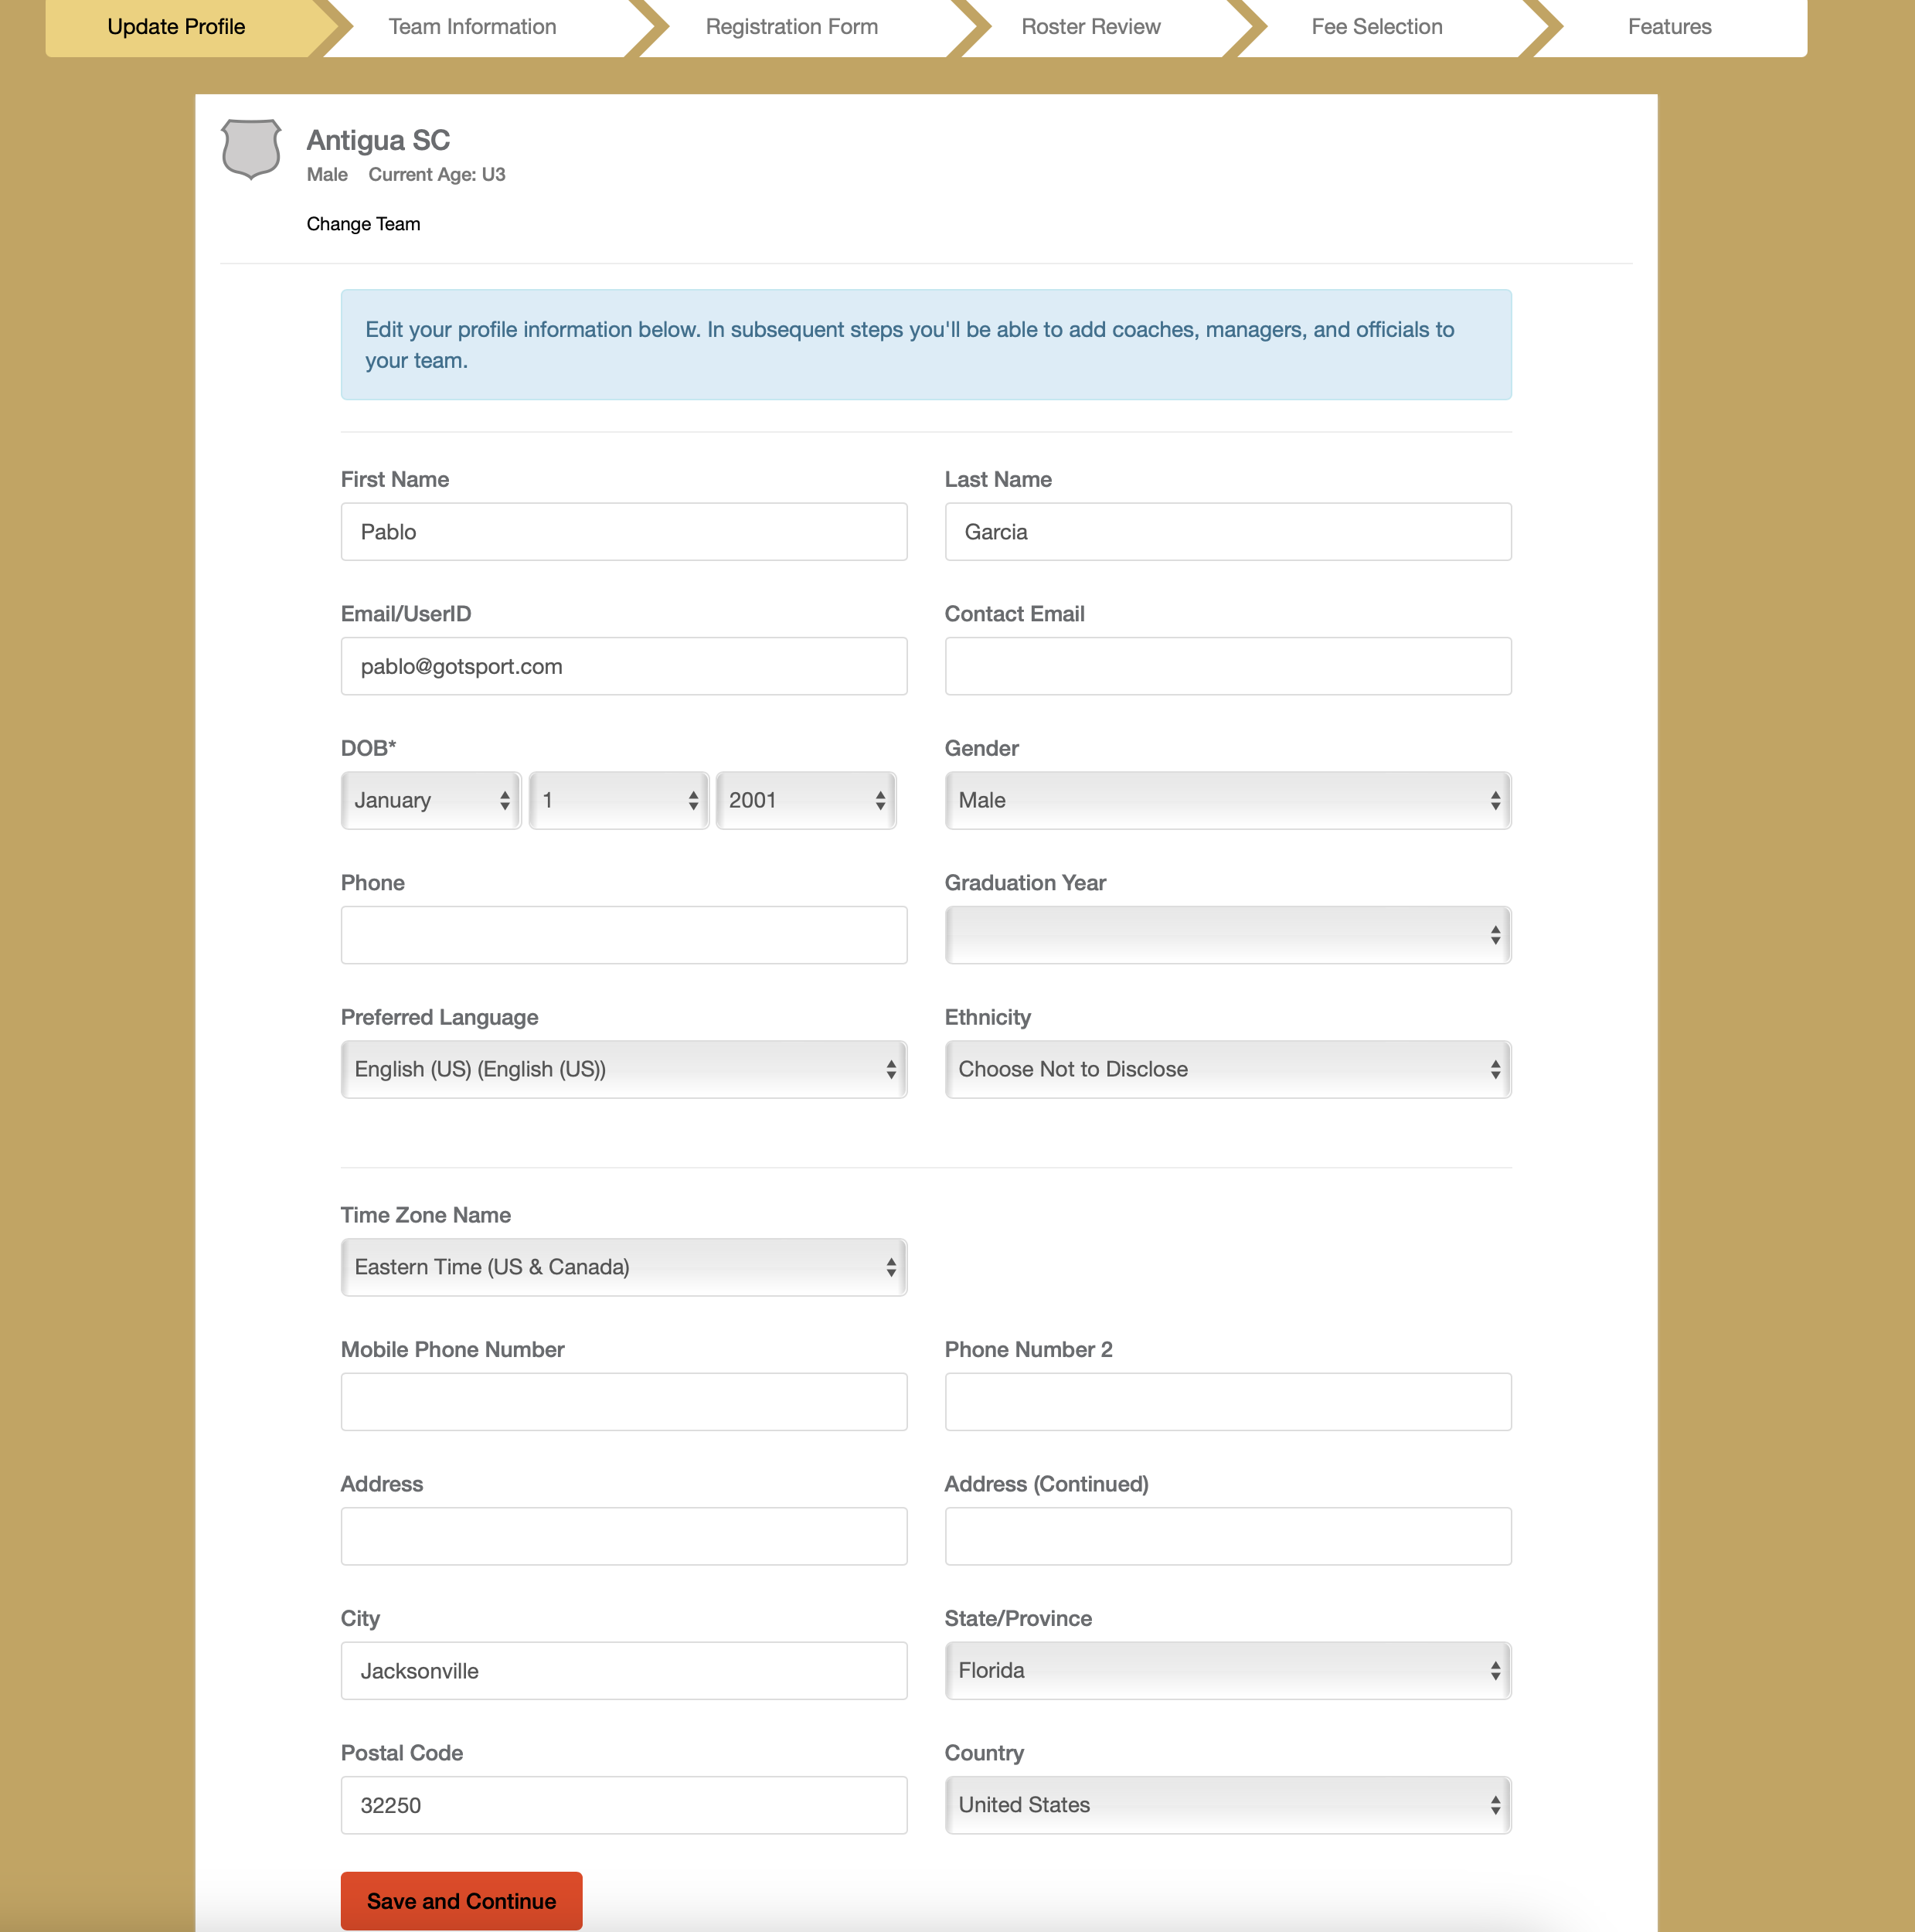Go to the Team Information step
This screenshot has width=1915, height=1932.
pyautogui.click(x=472, y=27)
